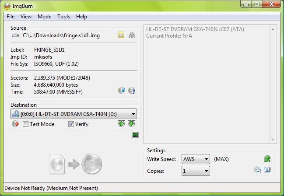Show image information via disc question icon
284x196 pixels.
click(132, 91)
